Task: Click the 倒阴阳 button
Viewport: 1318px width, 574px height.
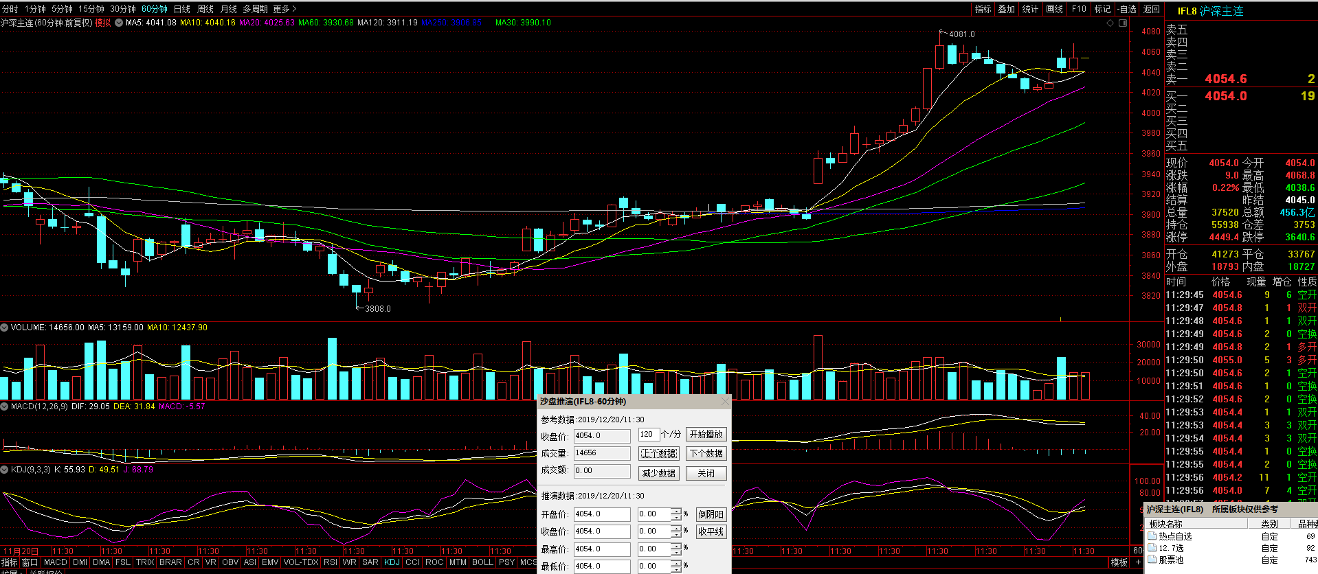Action: coord(711,514)
